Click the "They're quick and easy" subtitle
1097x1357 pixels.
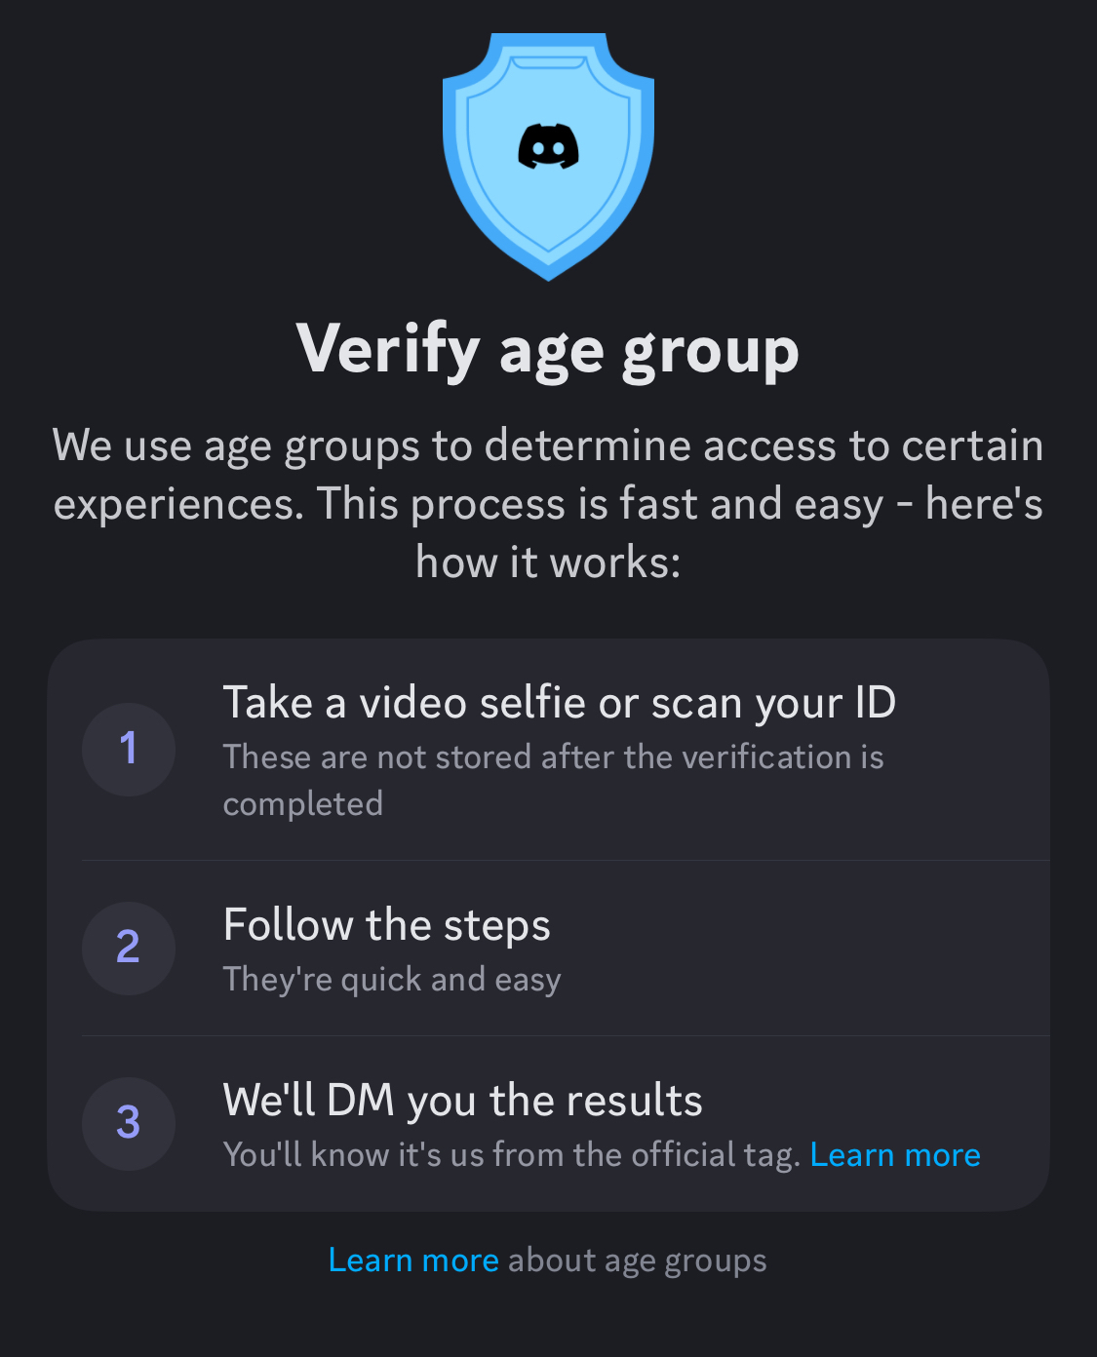(392, 980)
